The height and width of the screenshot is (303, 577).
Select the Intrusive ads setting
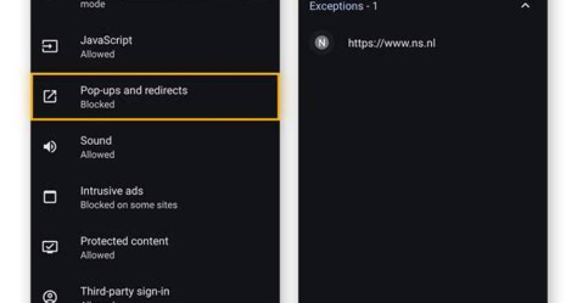click(x=155, y=197)
